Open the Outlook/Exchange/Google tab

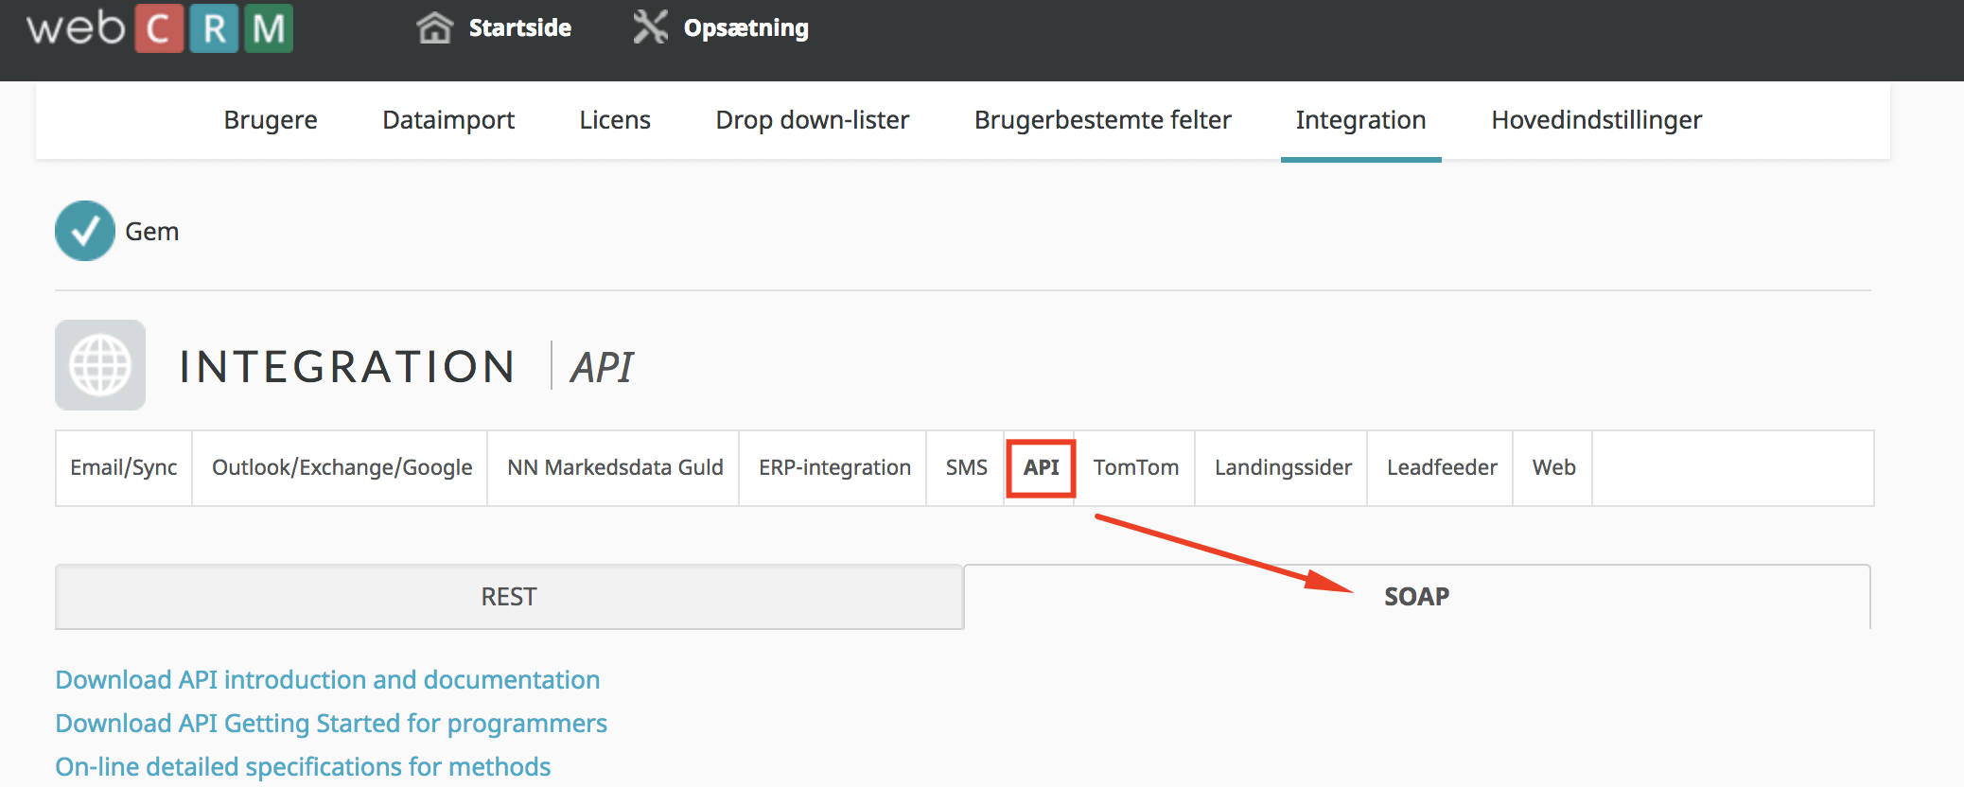(x=342, y=468)
